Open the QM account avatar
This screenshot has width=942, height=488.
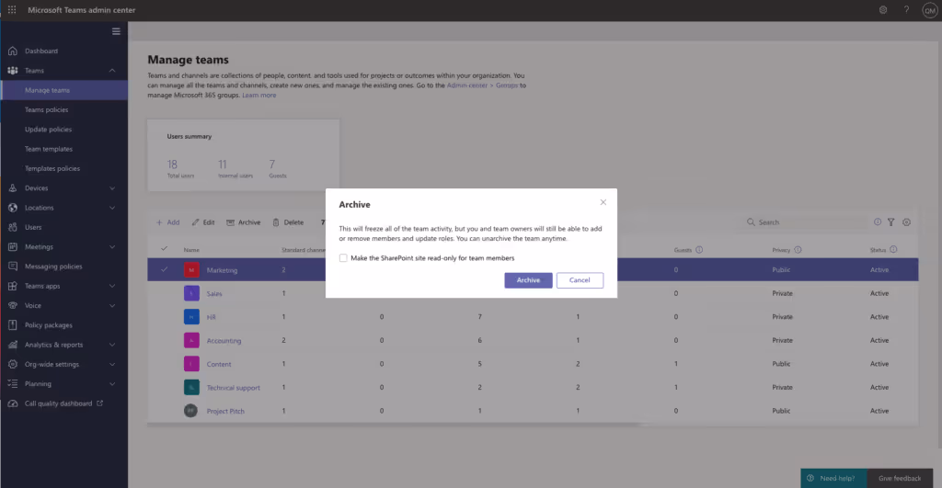[x=930, y=10]
